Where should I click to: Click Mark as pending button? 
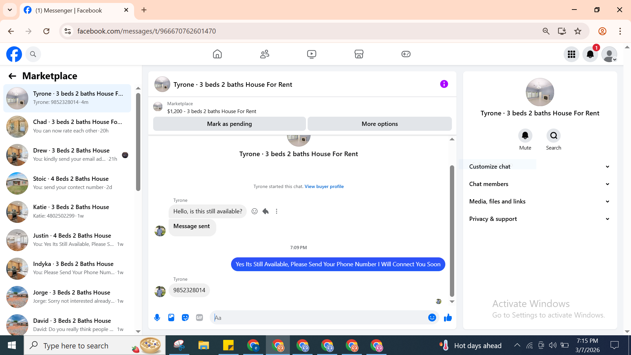229,124
